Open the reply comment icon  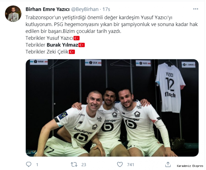click(29, 164)
